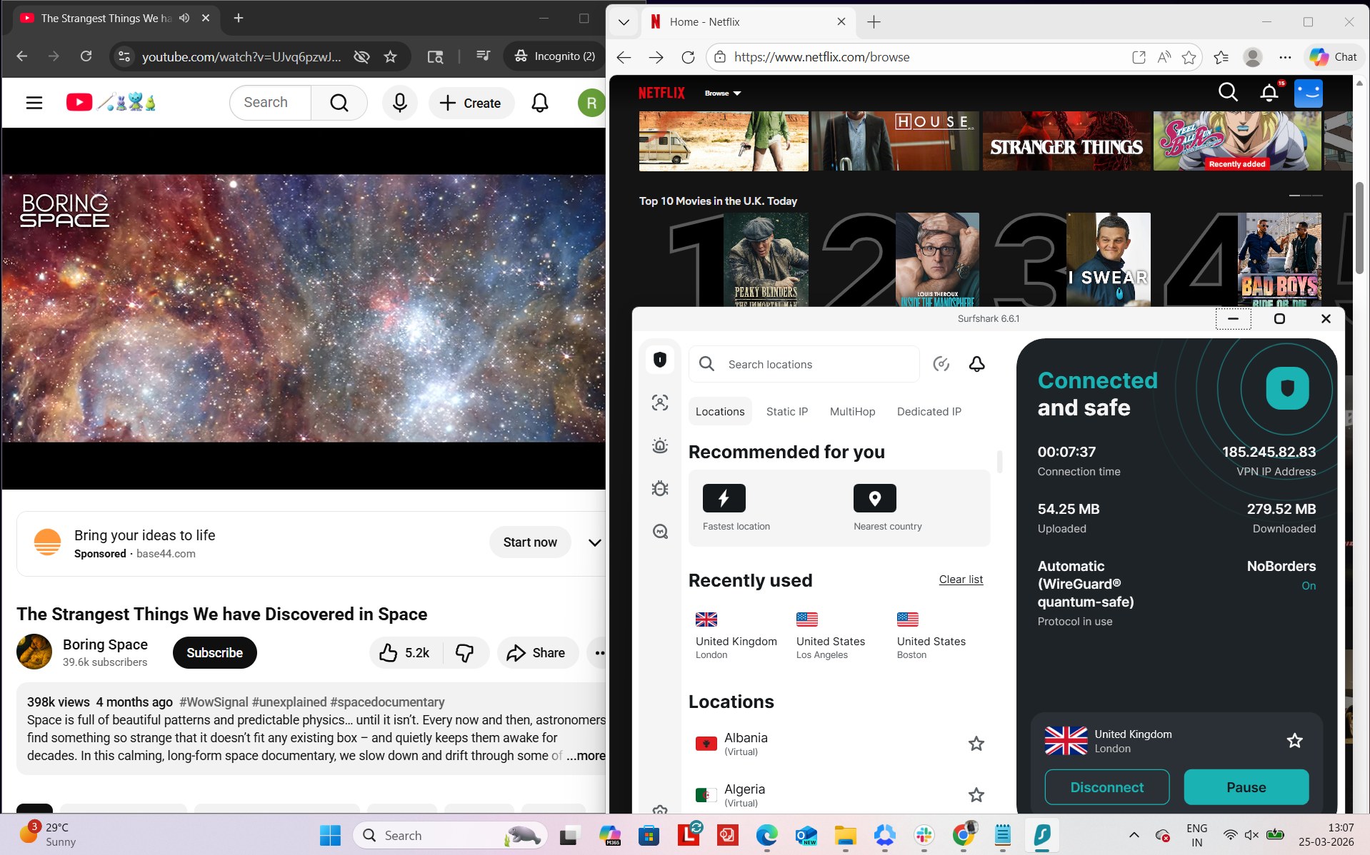Clear the recently used locations list
Viewport: 1370px width, 855px height.
960,579
